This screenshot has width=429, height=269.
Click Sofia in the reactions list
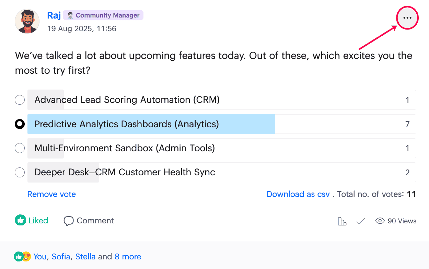[61, 257]
